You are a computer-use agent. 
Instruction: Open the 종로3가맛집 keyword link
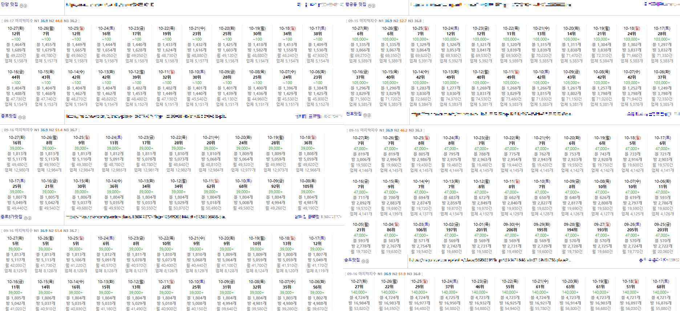11,217
